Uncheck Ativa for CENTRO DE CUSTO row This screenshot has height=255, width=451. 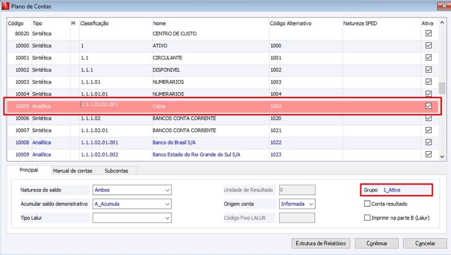tap(428, 33)
